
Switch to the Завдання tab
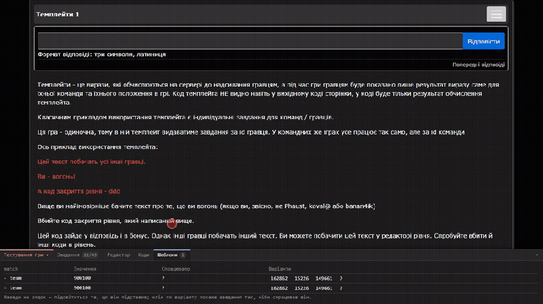tap(68, 255)
